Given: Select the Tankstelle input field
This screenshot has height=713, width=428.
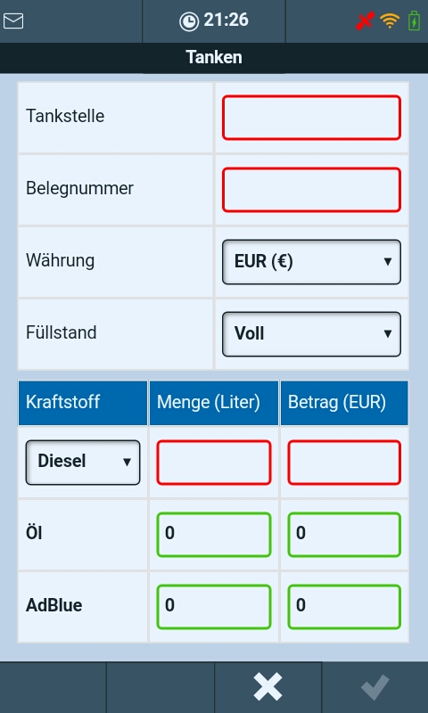Looking at the screenshot, I should coord(311,118).
